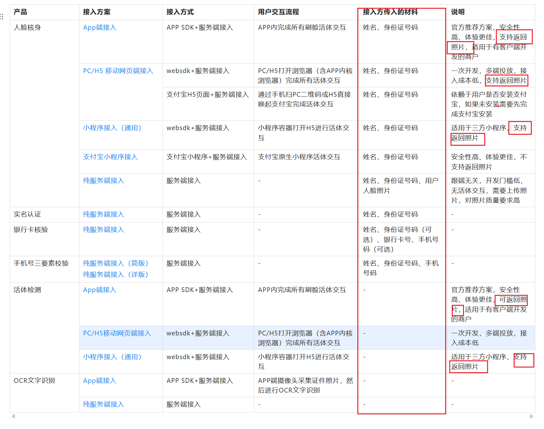This screenshot has width=544, height=429.
Task: Click the drag handle dots at the table's left edge
Action: (x=2, y=17)
